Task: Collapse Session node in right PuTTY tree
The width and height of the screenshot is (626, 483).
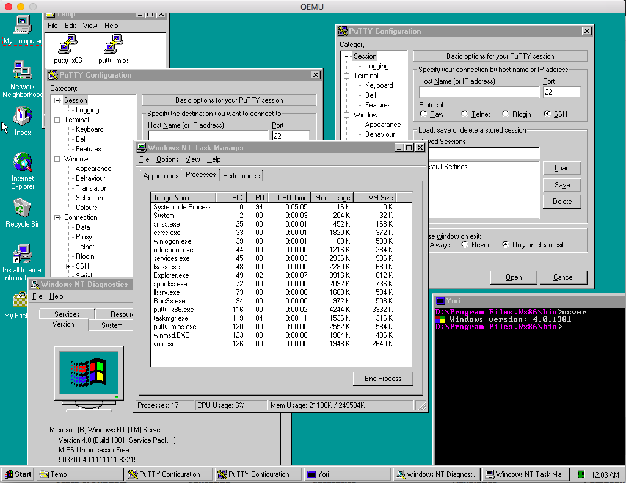Action: [346, 56]
